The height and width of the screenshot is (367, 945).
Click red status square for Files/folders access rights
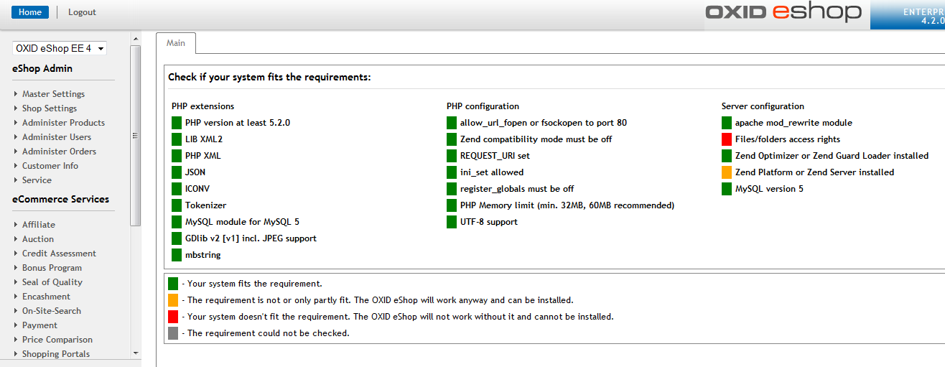727,139
